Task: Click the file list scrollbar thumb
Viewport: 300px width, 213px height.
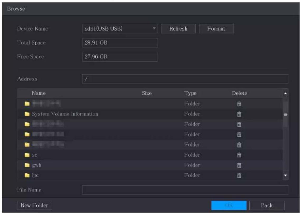Action: 285,115
